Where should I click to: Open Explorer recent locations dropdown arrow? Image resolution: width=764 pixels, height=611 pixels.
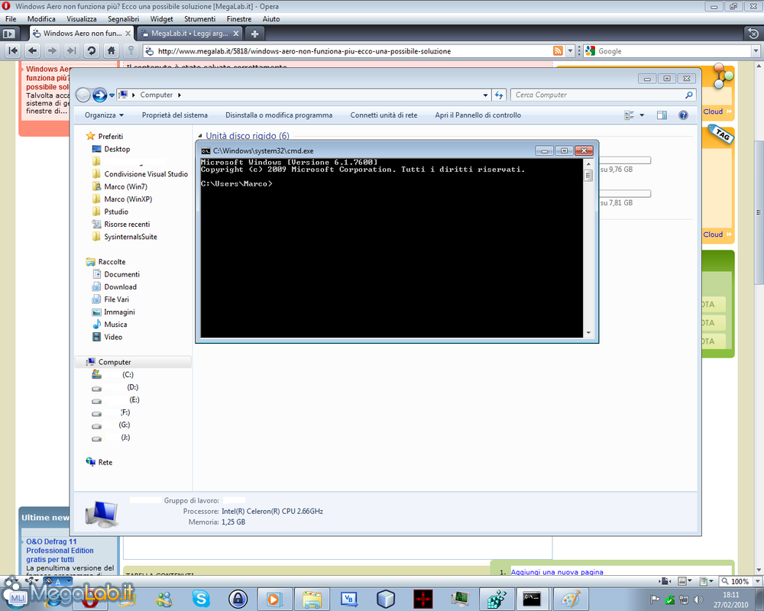click(112, 95)
